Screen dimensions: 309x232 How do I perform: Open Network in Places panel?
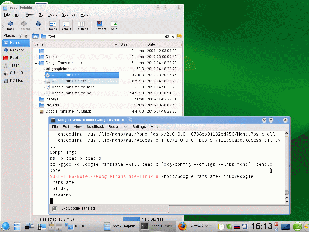pos(16,50)
